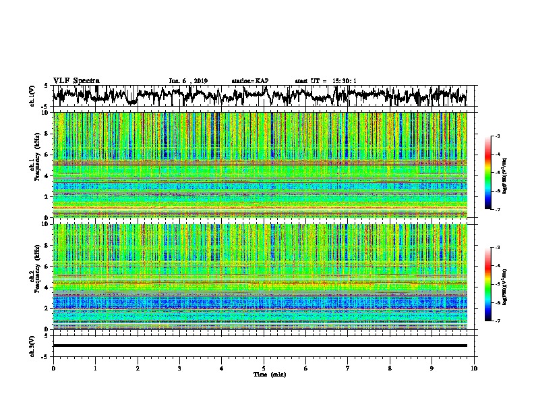The image size is (534, 413).
Task: Click the 'station=KAP' header label
Action: click(x=249, y=81)
